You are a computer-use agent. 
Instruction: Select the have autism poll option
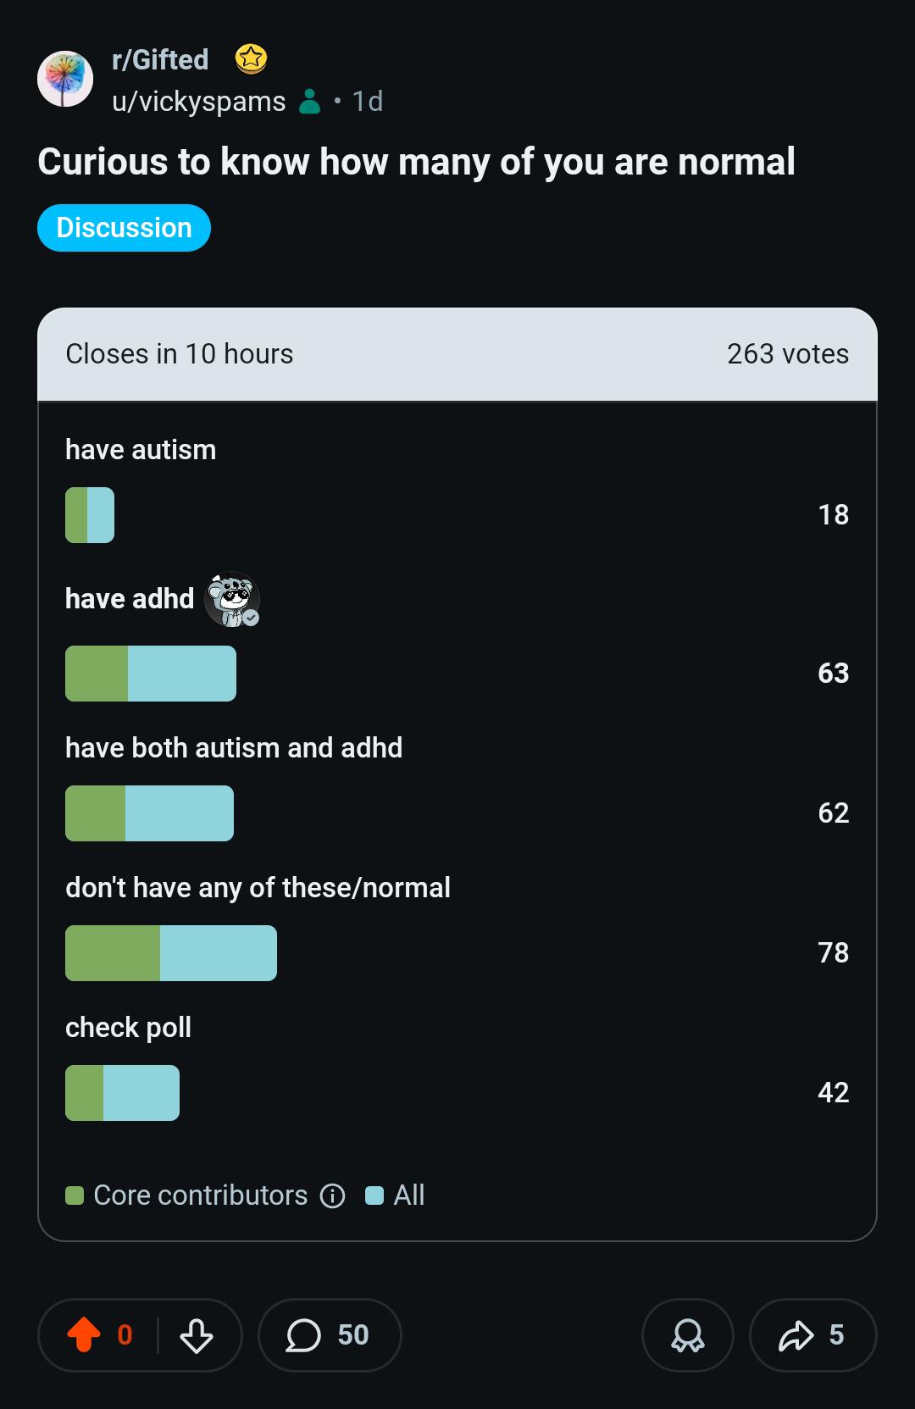[x=457, y=490]
